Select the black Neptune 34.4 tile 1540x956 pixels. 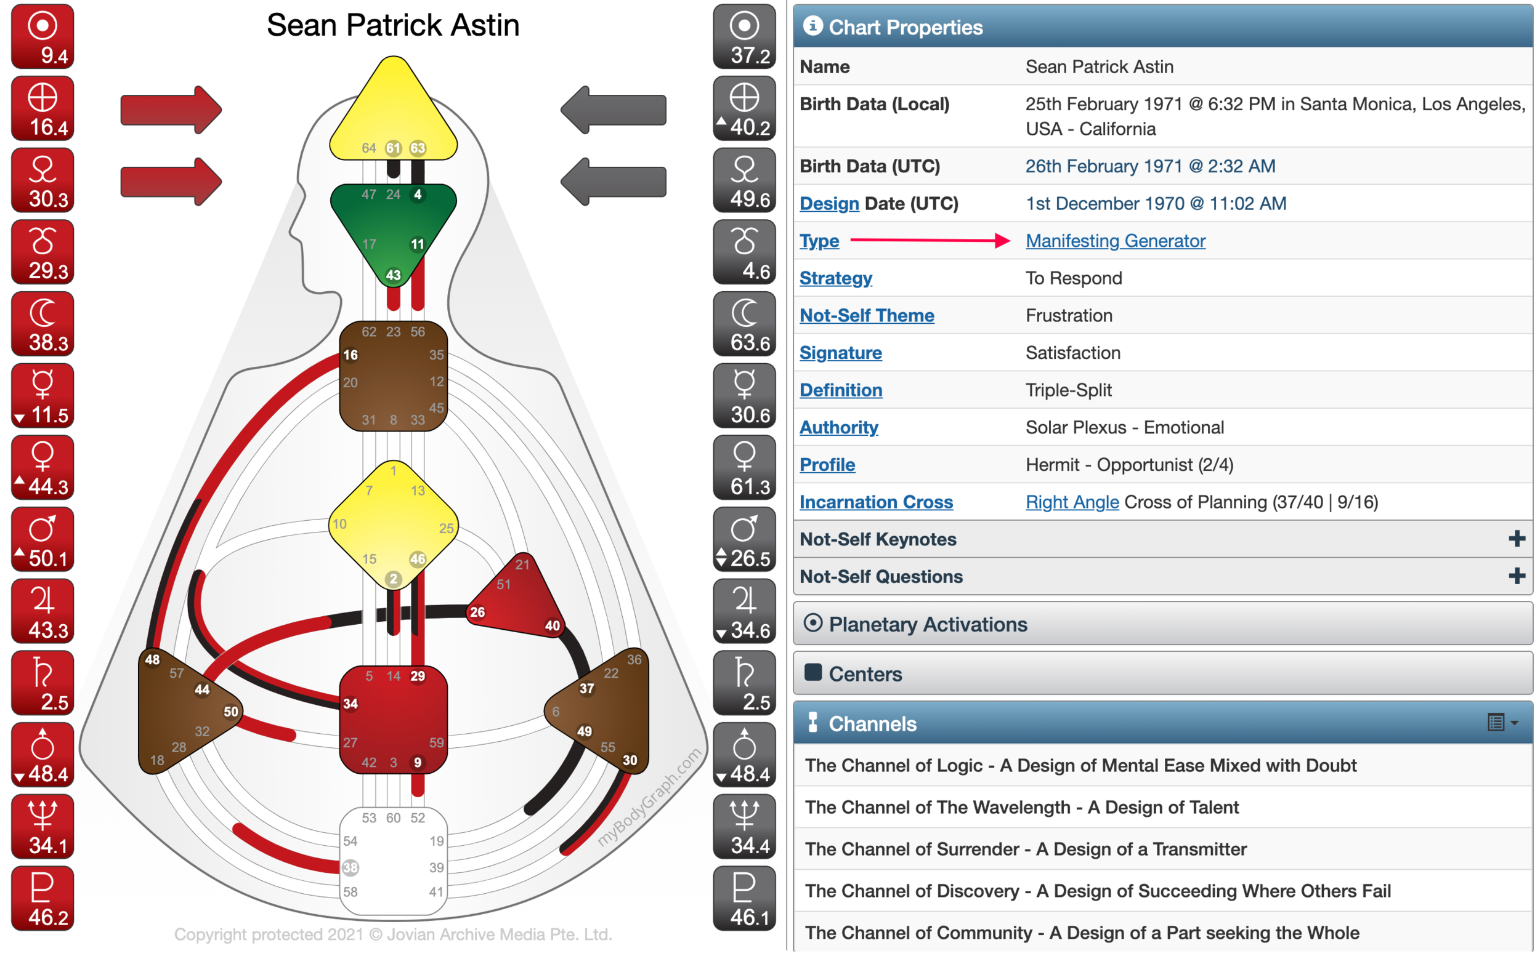[745, 827]
